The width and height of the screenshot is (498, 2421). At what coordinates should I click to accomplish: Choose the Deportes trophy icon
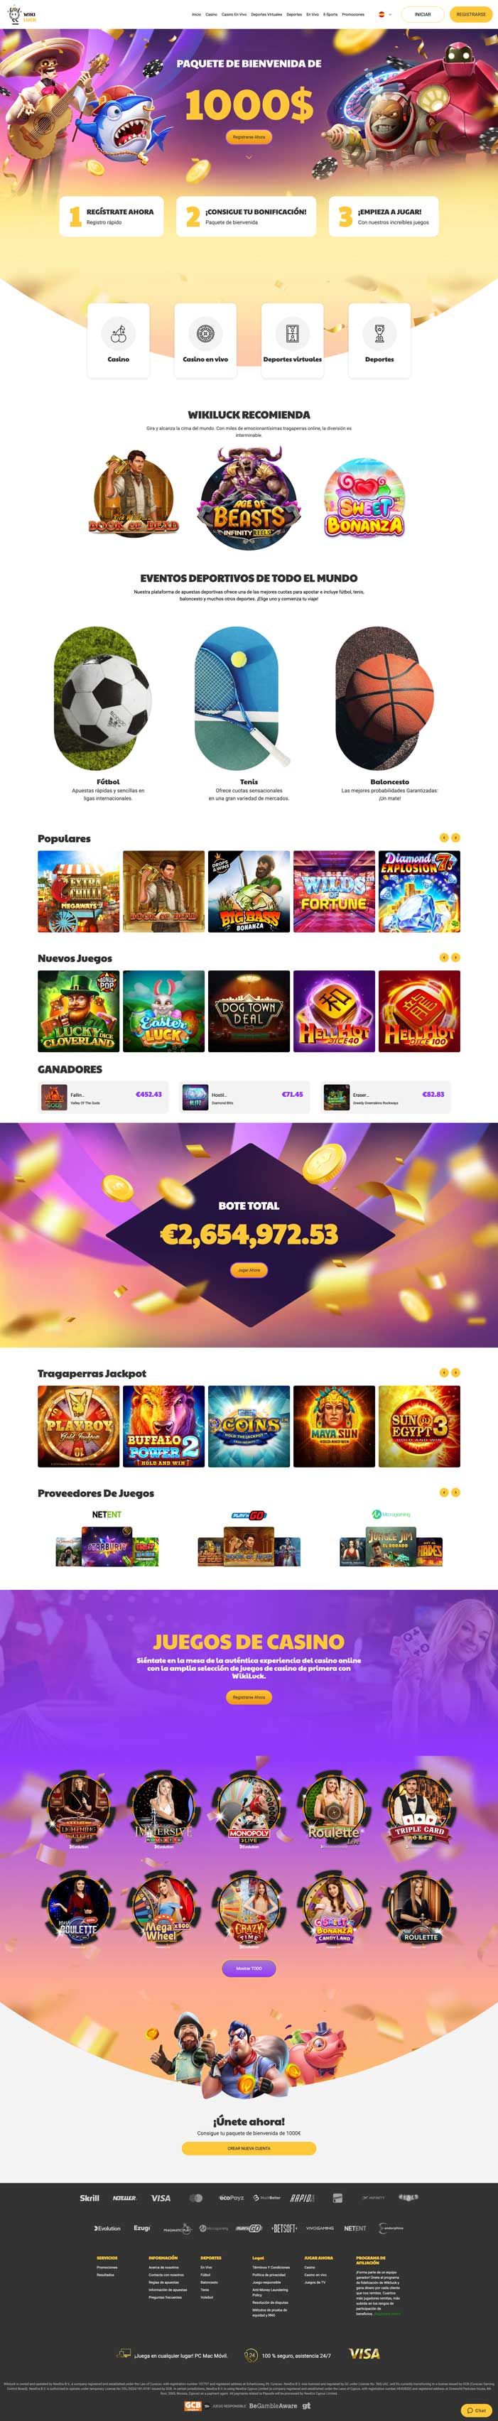tap(379, 332)
